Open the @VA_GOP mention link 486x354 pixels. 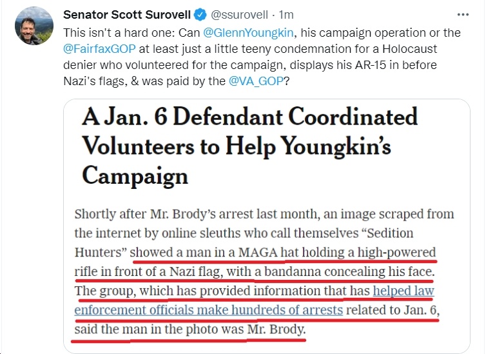point(256,81)
